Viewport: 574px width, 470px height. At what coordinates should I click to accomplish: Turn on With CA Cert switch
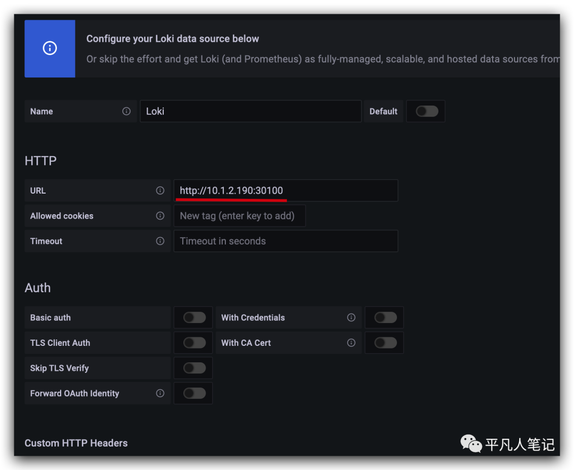click(385, 343)
